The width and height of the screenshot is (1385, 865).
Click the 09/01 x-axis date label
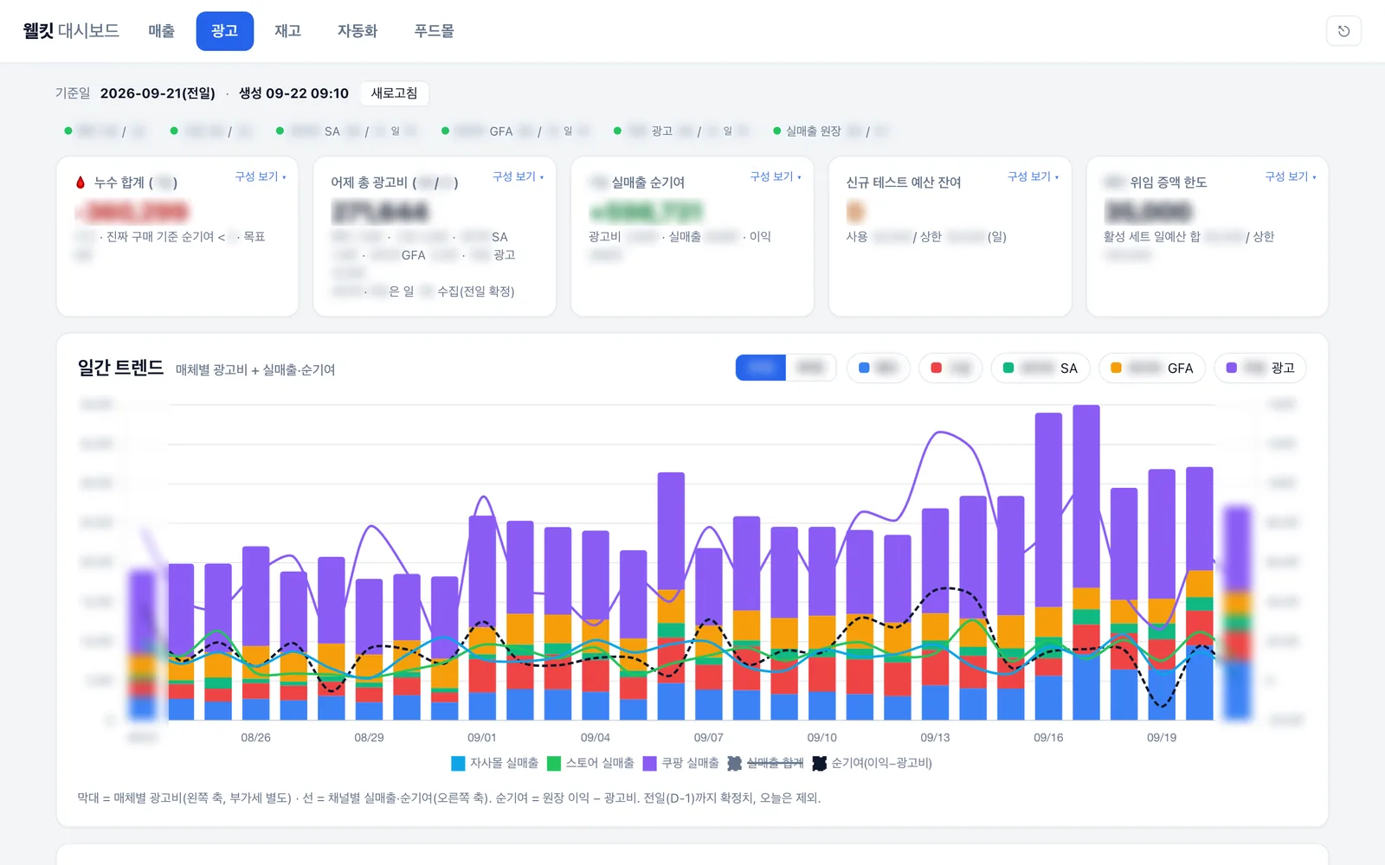point(482,738)
